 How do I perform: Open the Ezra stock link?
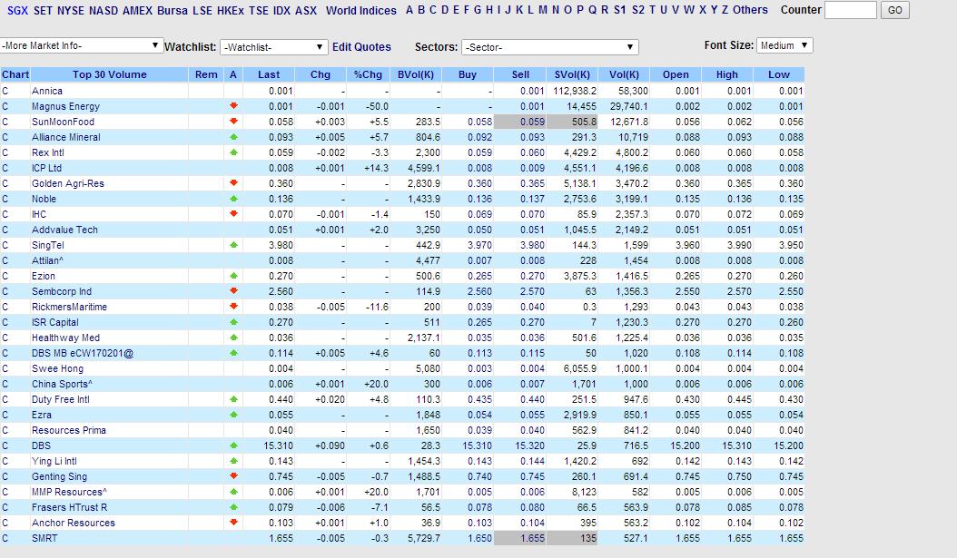42,415
